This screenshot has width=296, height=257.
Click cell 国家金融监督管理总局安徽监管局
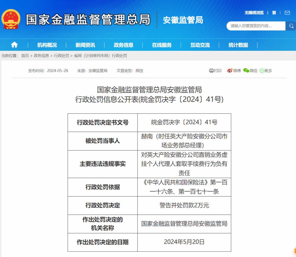pos(184,224)
